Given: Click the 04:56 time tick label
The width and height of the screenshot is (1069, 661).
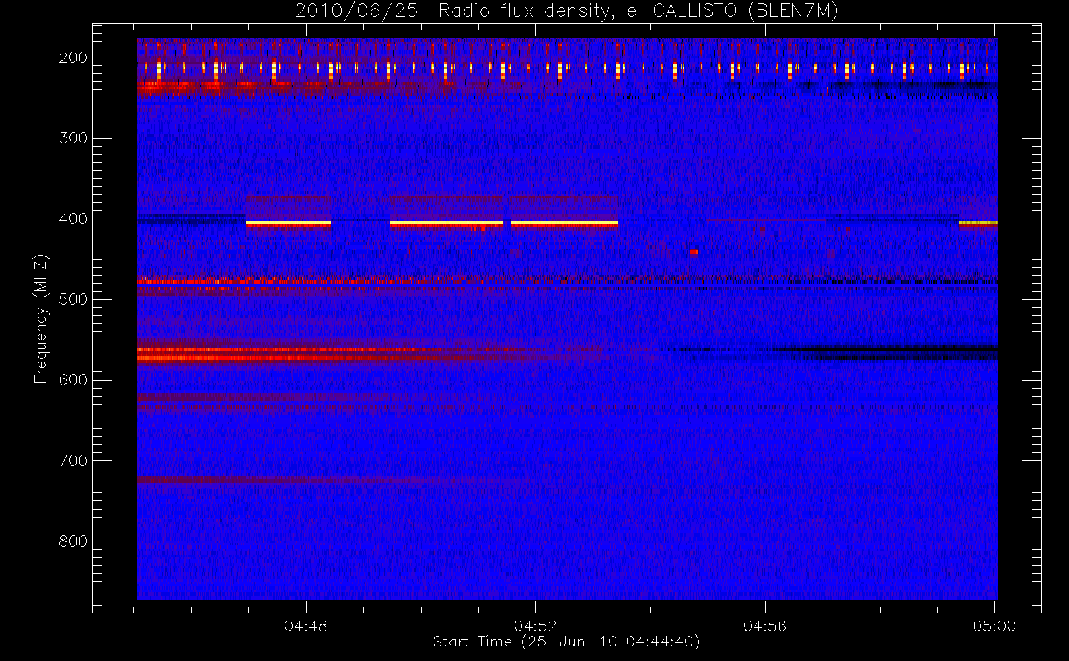Looking at the screenshot, I should click(765, 626).
